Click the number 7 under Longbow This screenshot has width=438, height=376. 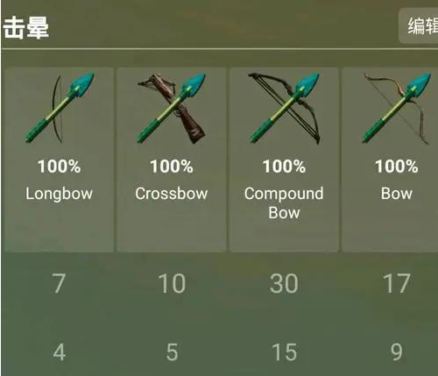(59, 283)
